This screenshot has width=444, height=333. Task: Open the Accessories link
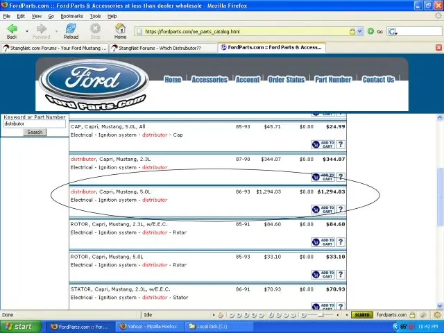point(210,80)
